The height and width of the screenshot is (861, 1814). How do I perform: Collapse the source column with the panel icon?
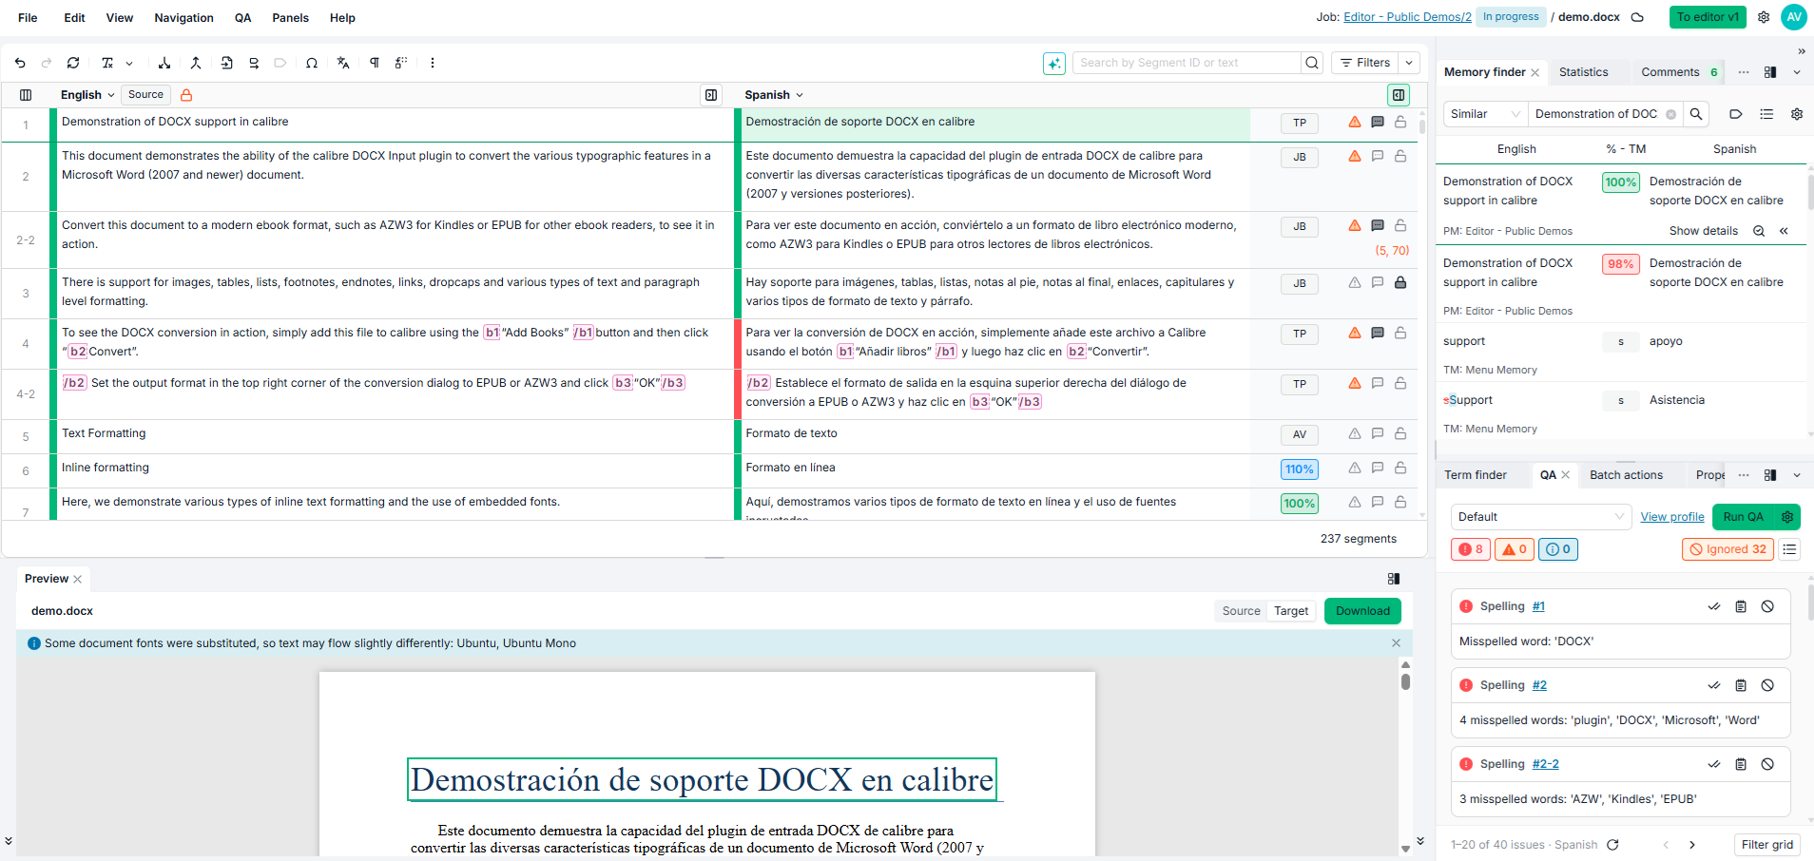pyautogui.click(x=711, y=95)
